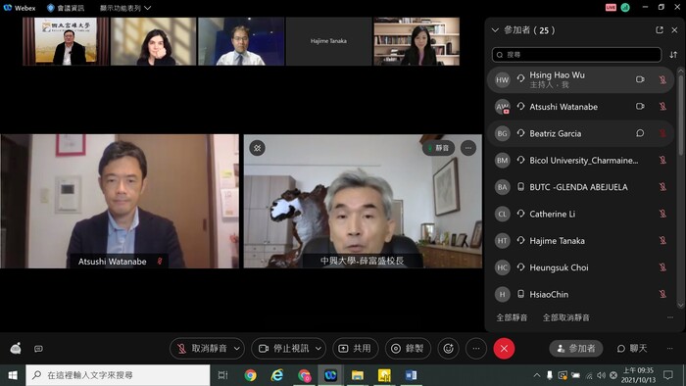Screen dimensions: 686x386
Task: Expand video options arrow next to 停止視訊
Action: point(318,349)
